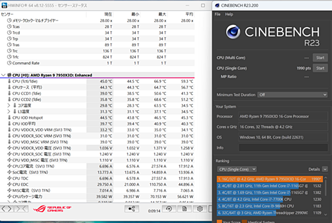Click the ranking list scroll-down arrow
332x223 pixels.
pos(326,215)
